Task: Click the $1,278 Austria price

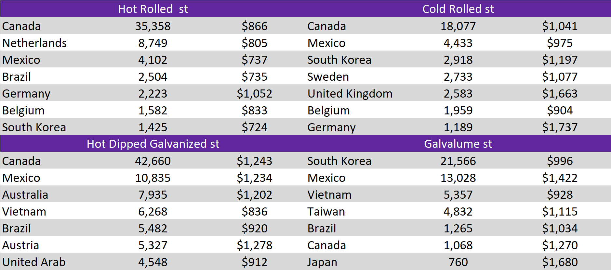Action: (254, 245)
